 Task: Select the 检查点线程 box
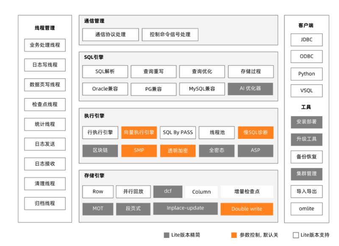coord(44,104)
